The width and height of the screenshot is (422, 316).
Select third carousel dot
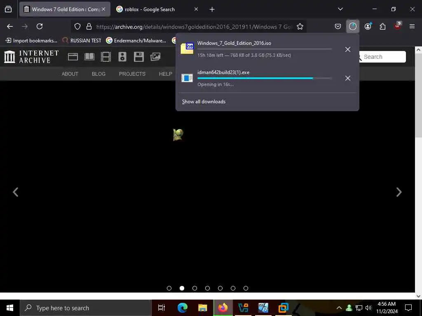[x=195, y=288]
